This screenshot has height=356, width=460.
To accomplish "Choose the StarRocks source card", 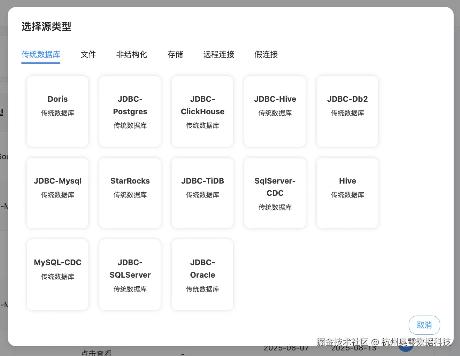I will [130, 193].
